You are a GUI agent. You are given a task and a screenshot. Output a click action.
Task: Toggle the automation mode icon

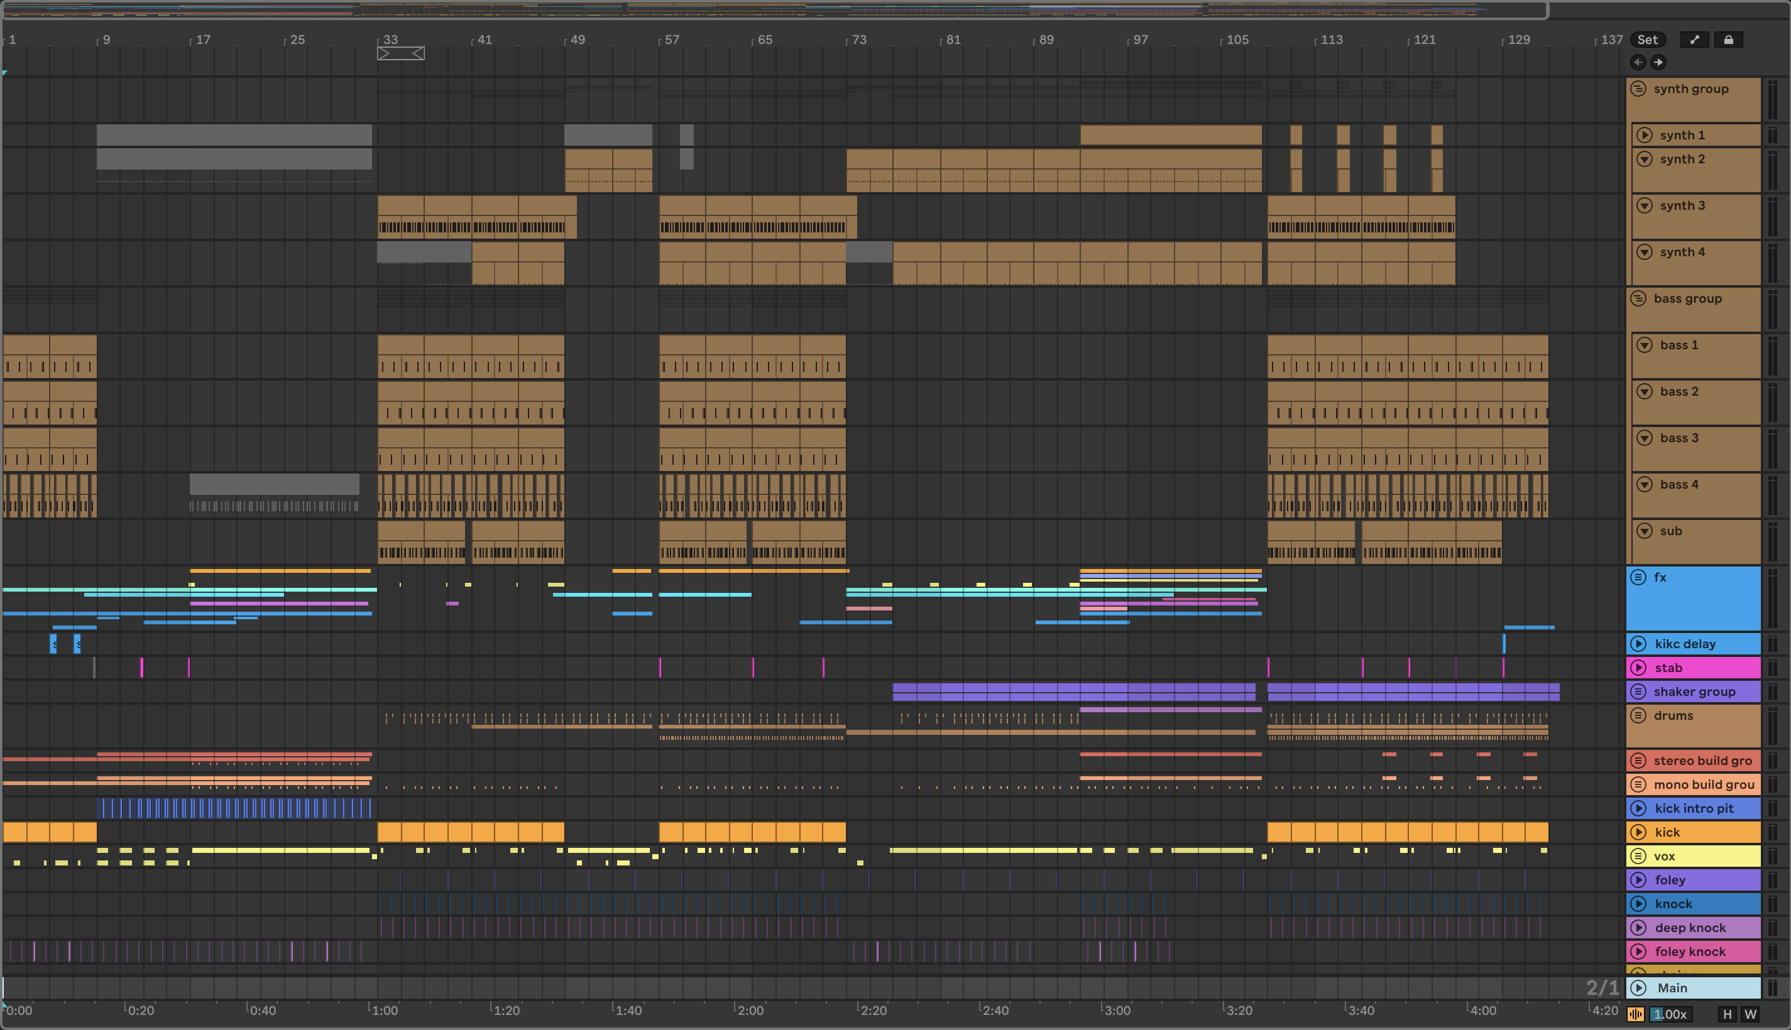click(1694, 40)
